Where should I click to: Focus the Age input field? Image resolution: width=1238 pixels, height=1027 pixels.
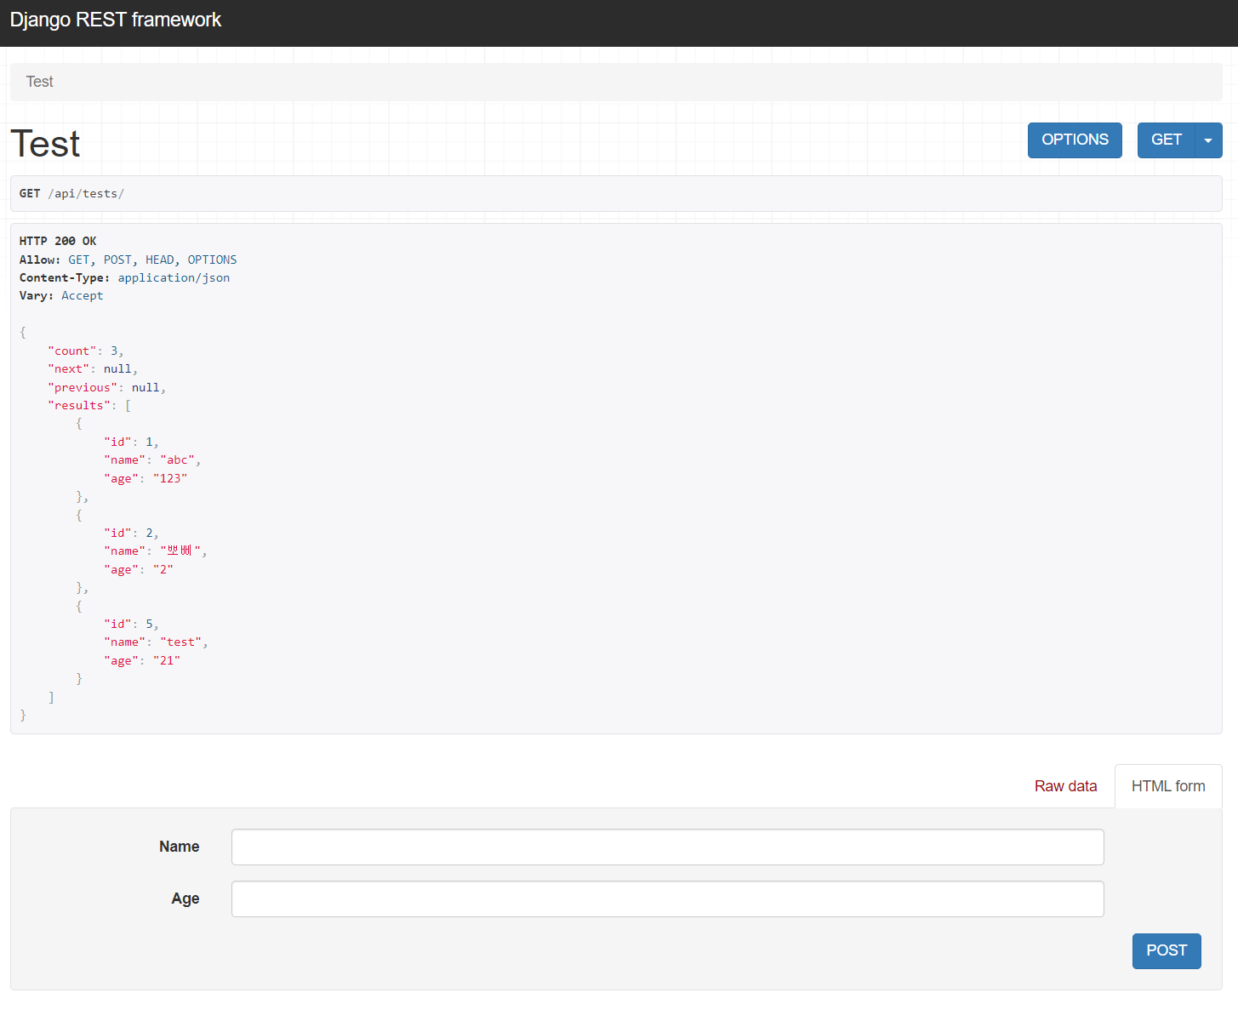click(668, 899)
